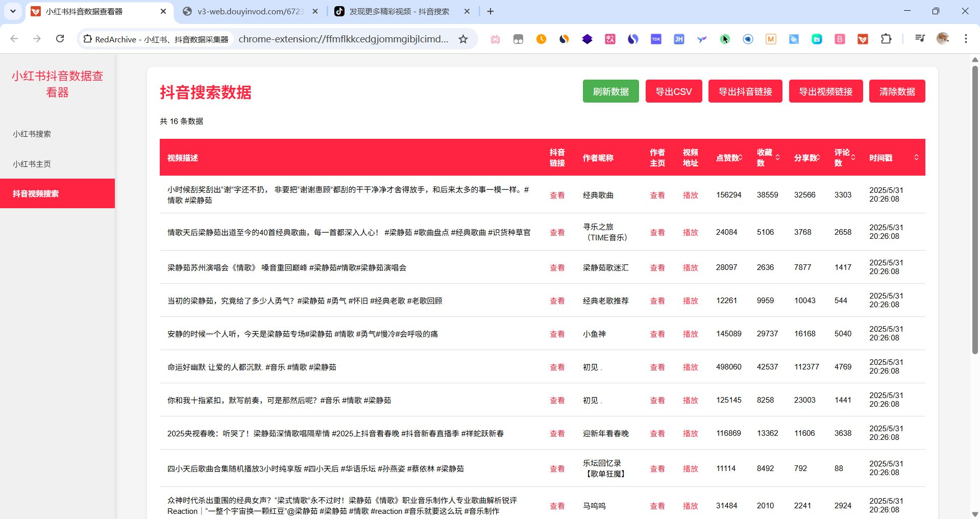Click the purple swirl extension icon
The image size is (980, 519).
click(633, 39)
